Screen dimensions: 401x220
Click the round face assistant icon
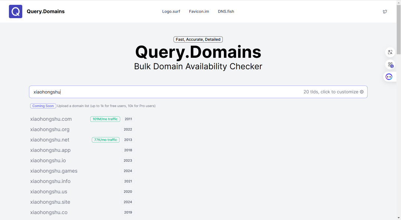(389, 77)
